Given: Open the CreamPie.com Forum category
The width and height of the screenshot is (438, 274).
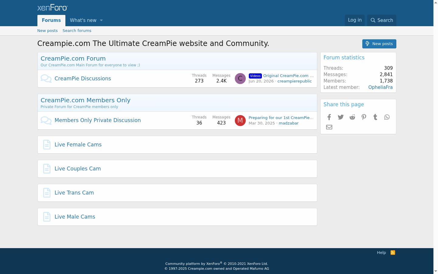Looking at the screenshot, I should click(73, 58).
